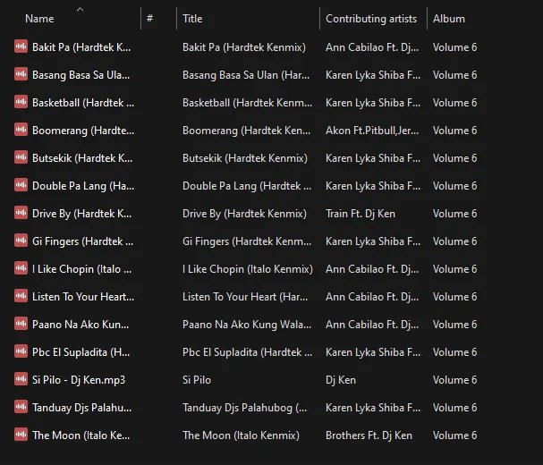Image resolution: width=543 pixels, height=465 pixels.
Task: Sort by the Title column header
Action: (192, 19)
